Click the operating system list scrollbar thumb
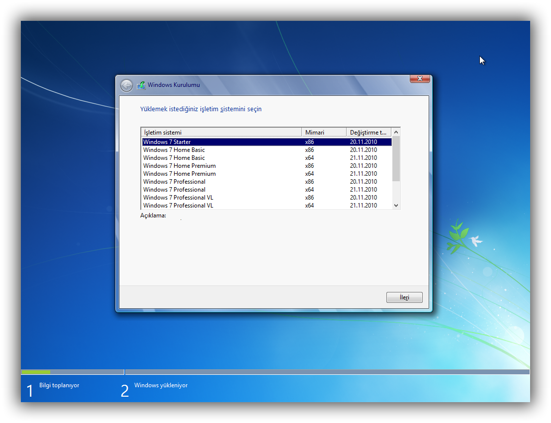This screenshot has height=423, width=551. click(x=396, y=159)
